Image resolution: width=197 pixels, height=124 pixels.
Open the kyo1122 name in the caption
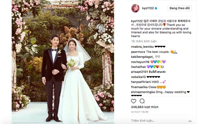(x=137, y=21)
